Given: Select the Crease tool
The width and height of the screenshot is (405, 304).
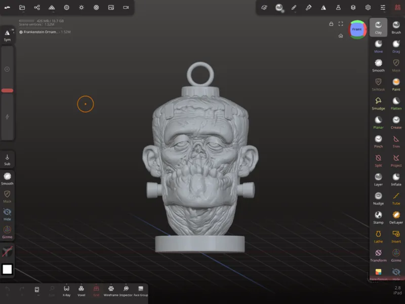Looking at the screenshot, I should click(x=396, y=123).
